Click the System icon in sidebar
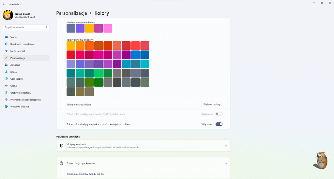 [x=6, y=37]
